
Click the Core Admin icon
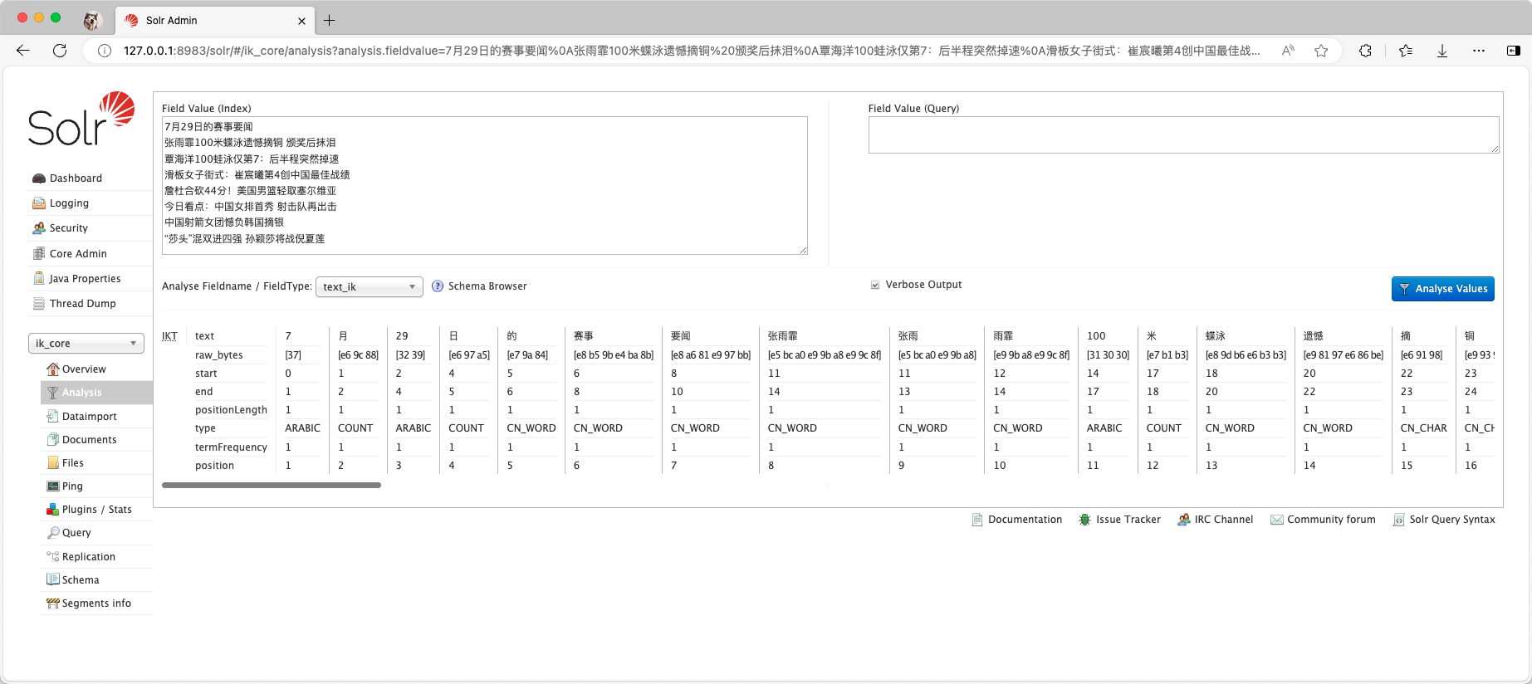(39, 254)
